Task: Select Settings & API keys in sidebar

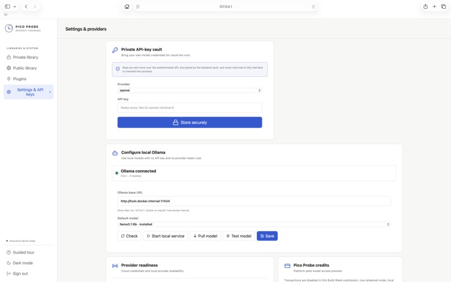Action: click(29, 92)
